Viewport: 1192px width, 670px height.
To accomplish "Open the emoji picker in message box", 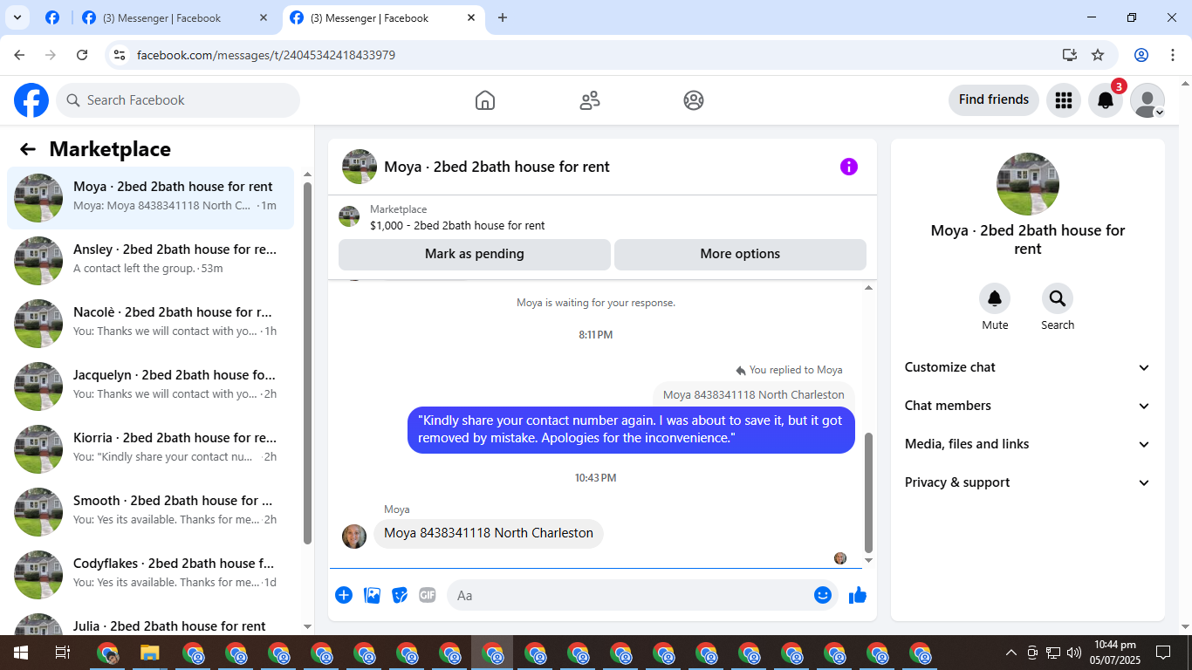I will tap(823, 595).
